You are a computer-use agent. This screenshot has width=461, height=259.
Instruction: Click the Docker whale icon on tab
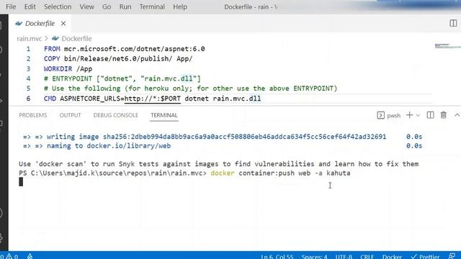click(x=19, y=23)
